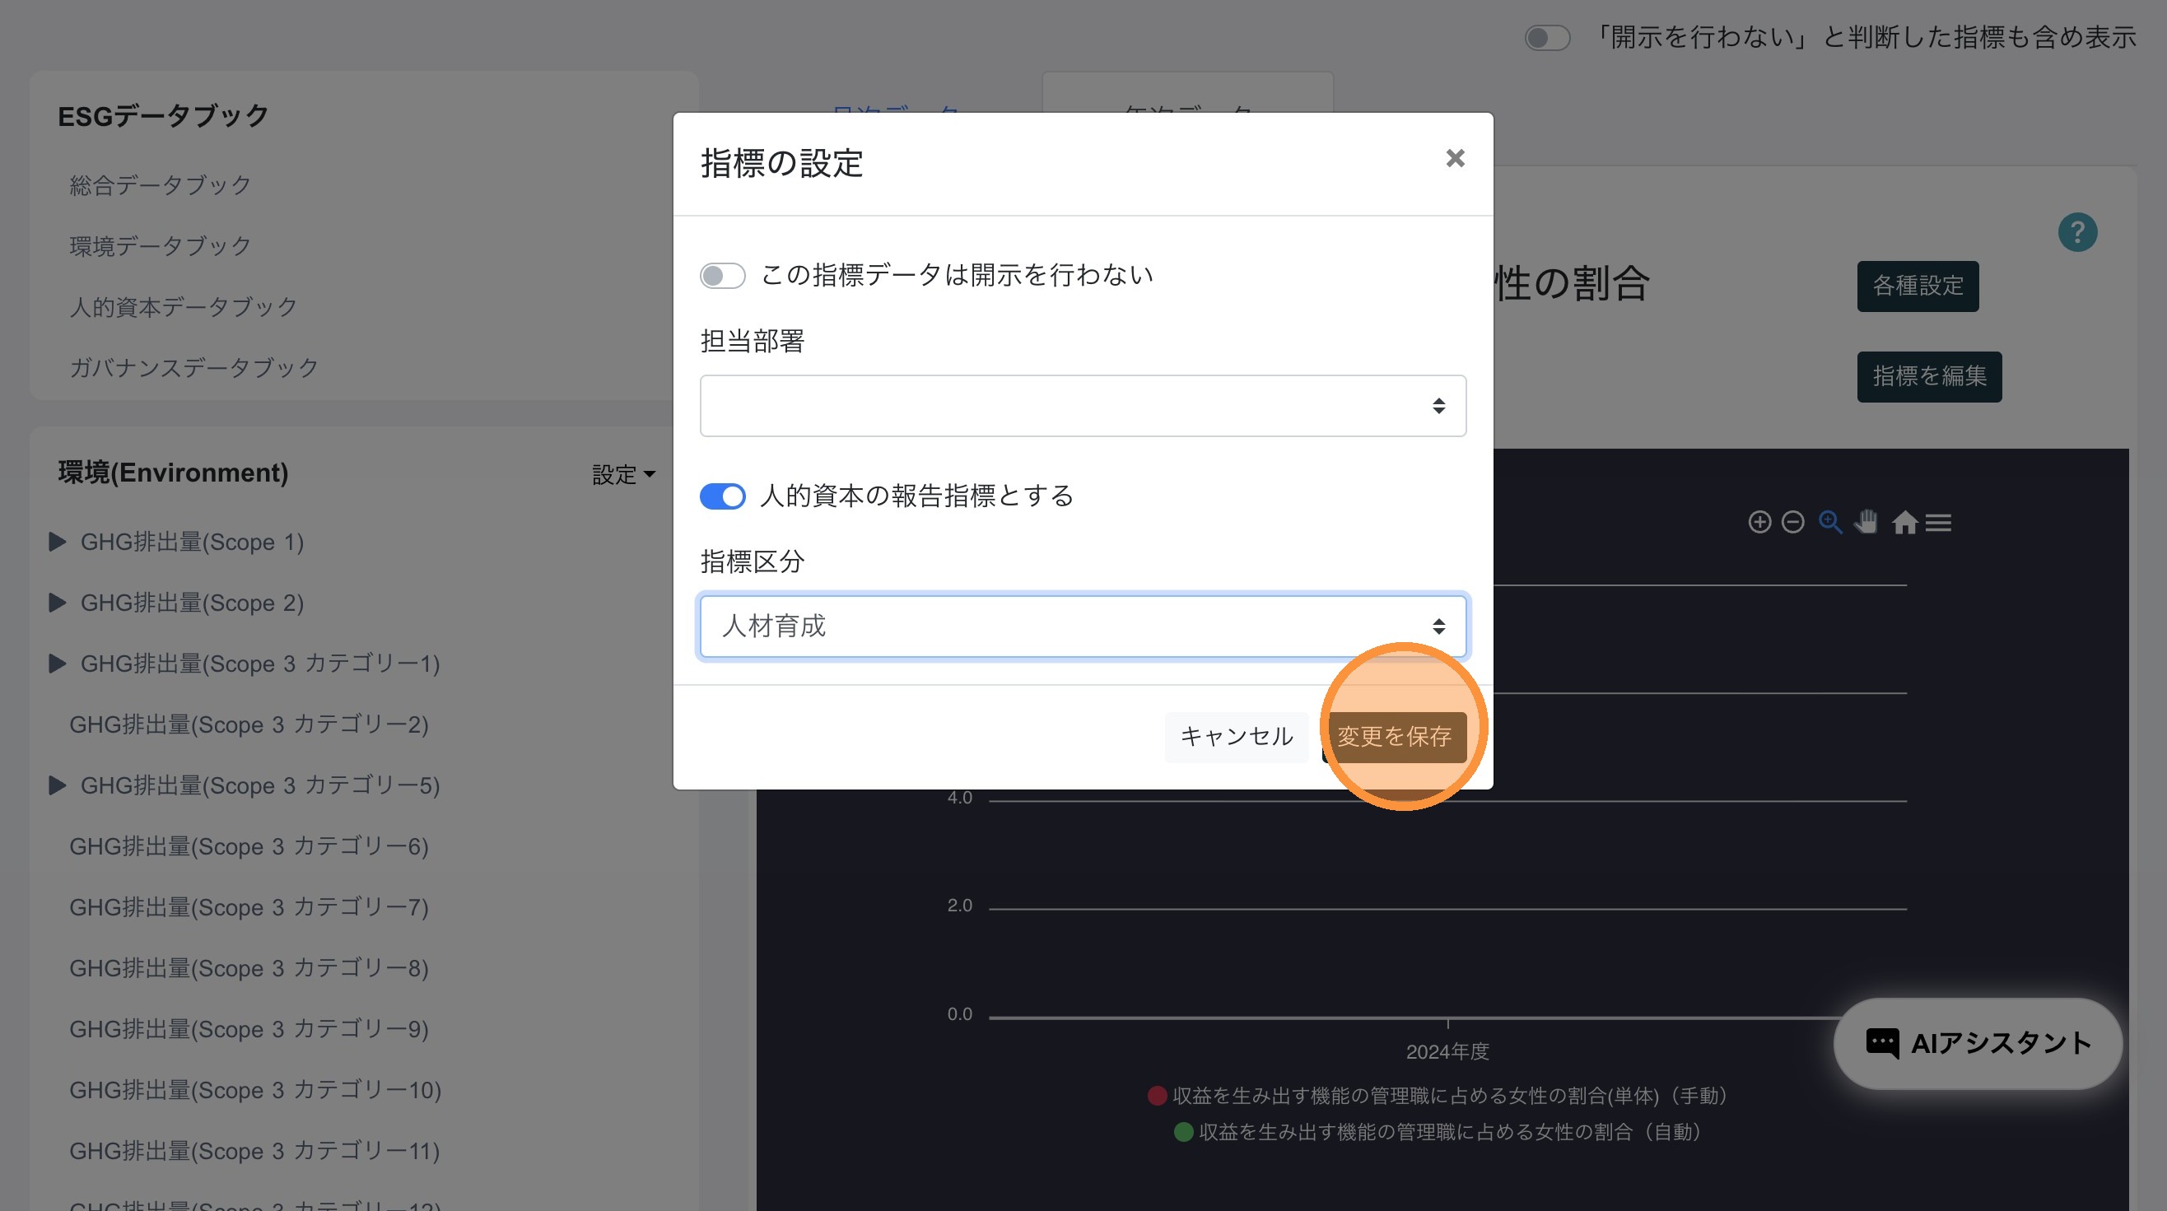This screenshot has width=2167, height=1211.
Task: Open the chart hamburger menu icon
Action: point(1938,523)
